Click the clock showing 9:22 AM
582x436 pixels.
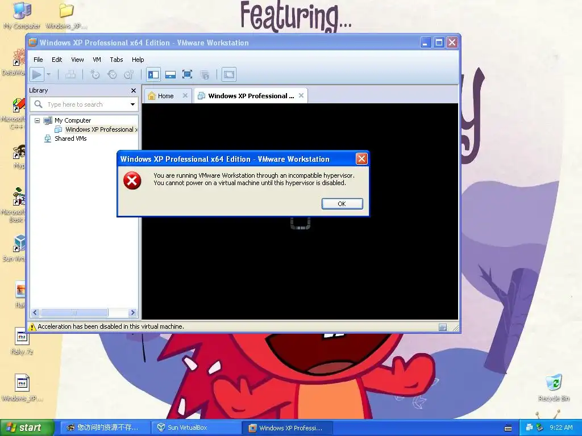coord(561,427)
